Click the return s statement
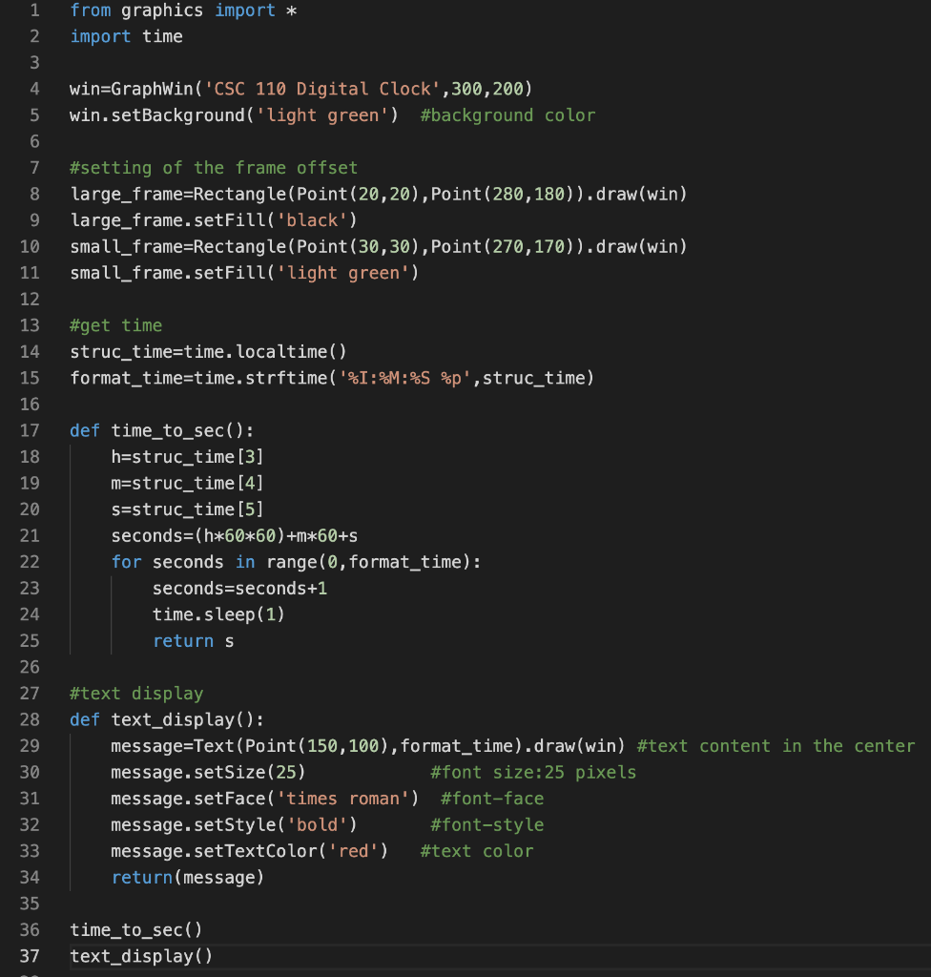 [x=191, y=640]
